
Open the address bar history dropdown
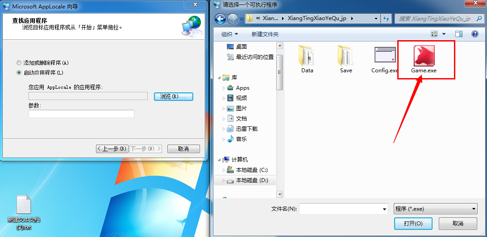pyautogui.click(x=376, y=18)
